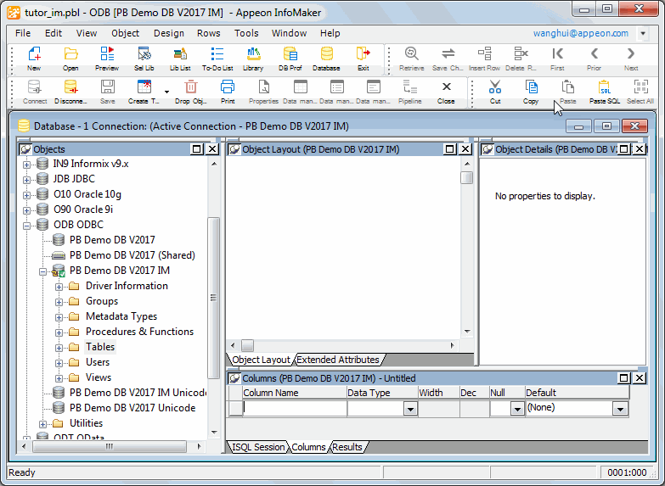Click Disconnect in the database toolbar

pyautogui.click(x=70, y=91)
